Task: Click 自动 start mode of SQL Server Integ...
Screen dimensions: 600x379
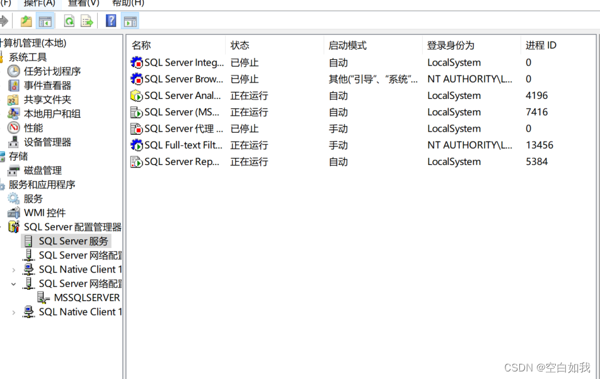Action: 338,63
